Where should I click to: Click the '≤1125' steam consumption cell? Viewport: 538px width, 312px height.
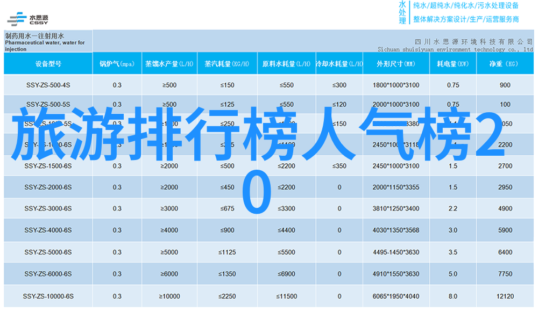click(x=227, y=252)
